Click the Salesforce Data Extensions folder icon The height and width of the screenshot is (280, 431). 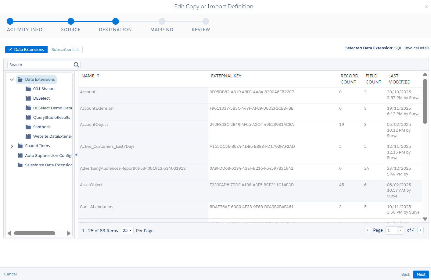point(20,165)
